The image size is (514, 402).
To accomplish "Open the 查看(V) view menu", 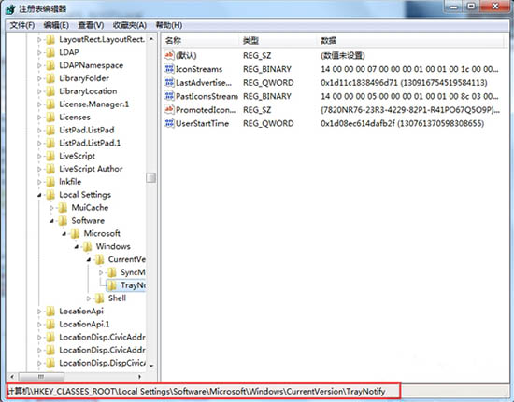I will pyautogui.click(x=91, y=25).
